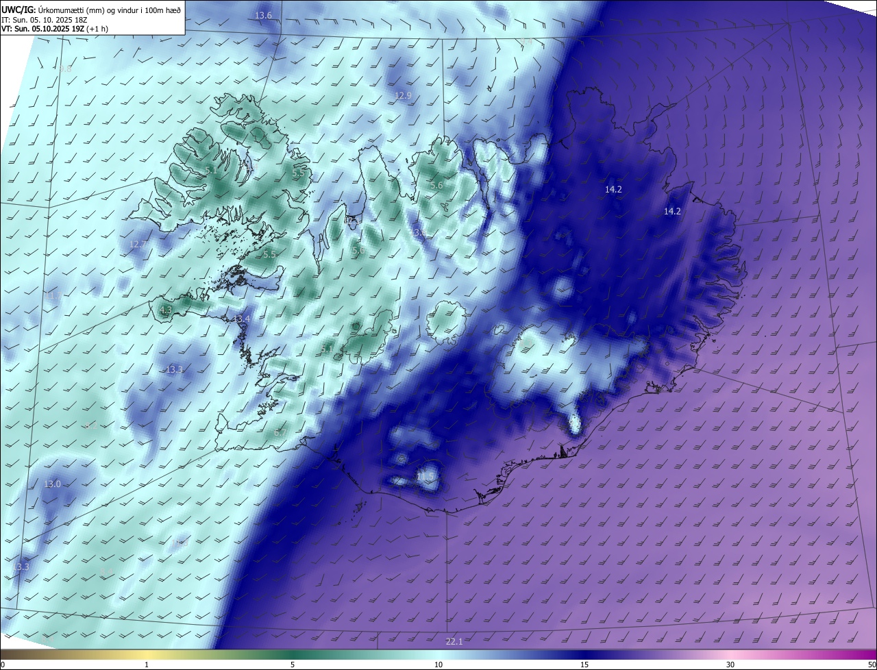Click the 13.0 value label over ocean
The image size is (877, 670).
[52, 484]
